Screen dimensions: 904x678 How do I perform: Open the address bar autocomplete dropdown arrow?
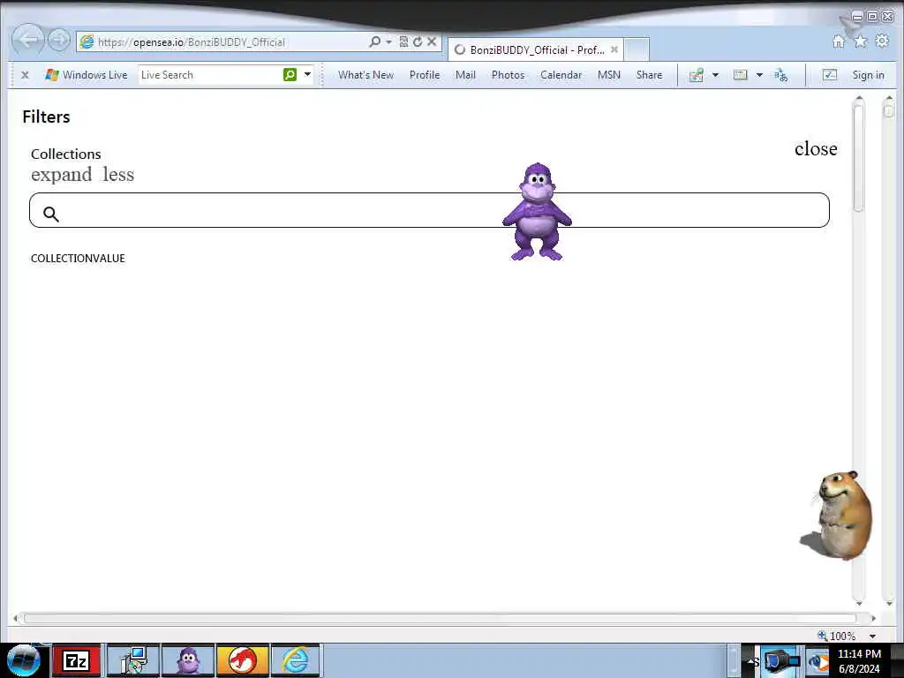pos(388,41)
